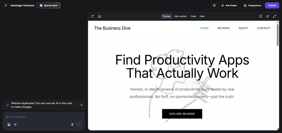Go to preview home page icon
This screenshot has height=133, width=282.
tap(100, 16)
